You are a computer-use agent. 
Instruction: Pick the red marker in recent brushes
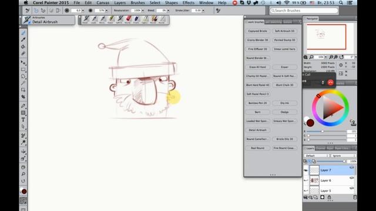[129, 19]
